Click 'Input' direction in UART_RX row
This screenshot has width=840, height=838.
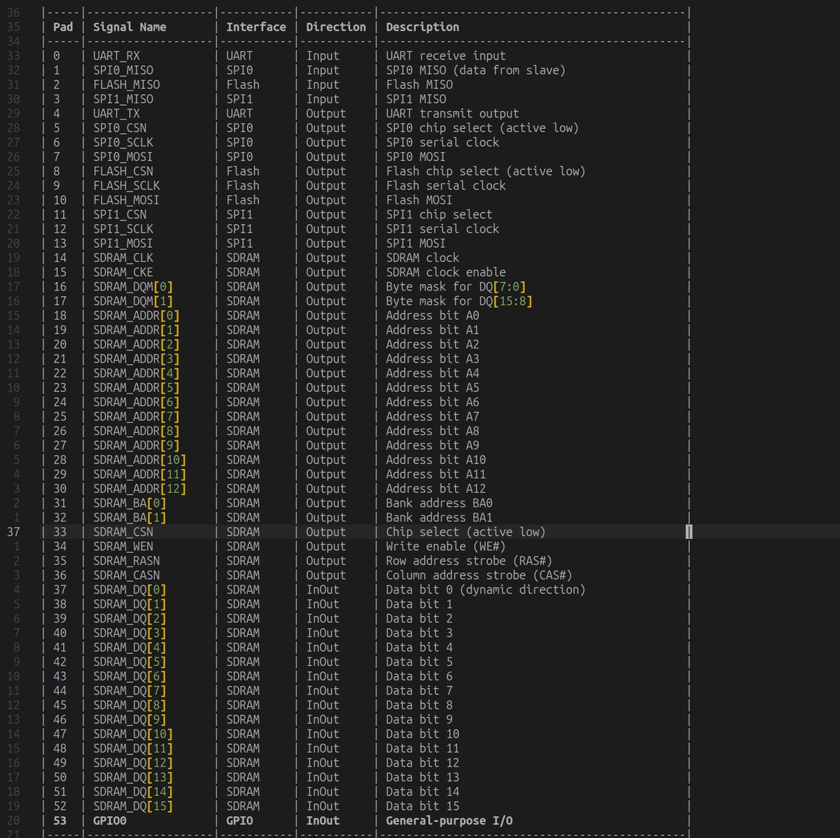(x=323, y=56)
